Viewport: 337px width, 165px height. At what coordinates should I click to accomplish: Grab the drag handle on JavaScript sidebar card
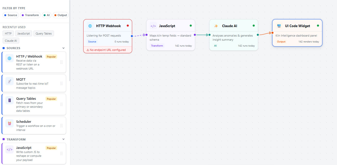(61, 153)
